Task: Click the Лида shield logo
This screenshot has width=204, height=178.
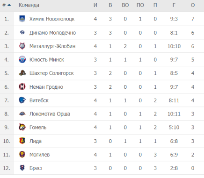Action: [22, 141]
